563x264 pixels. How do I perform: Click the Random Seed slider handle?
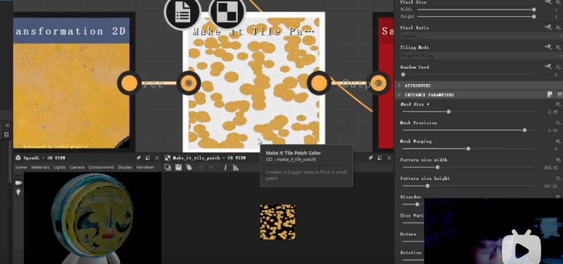pos(403,75)
